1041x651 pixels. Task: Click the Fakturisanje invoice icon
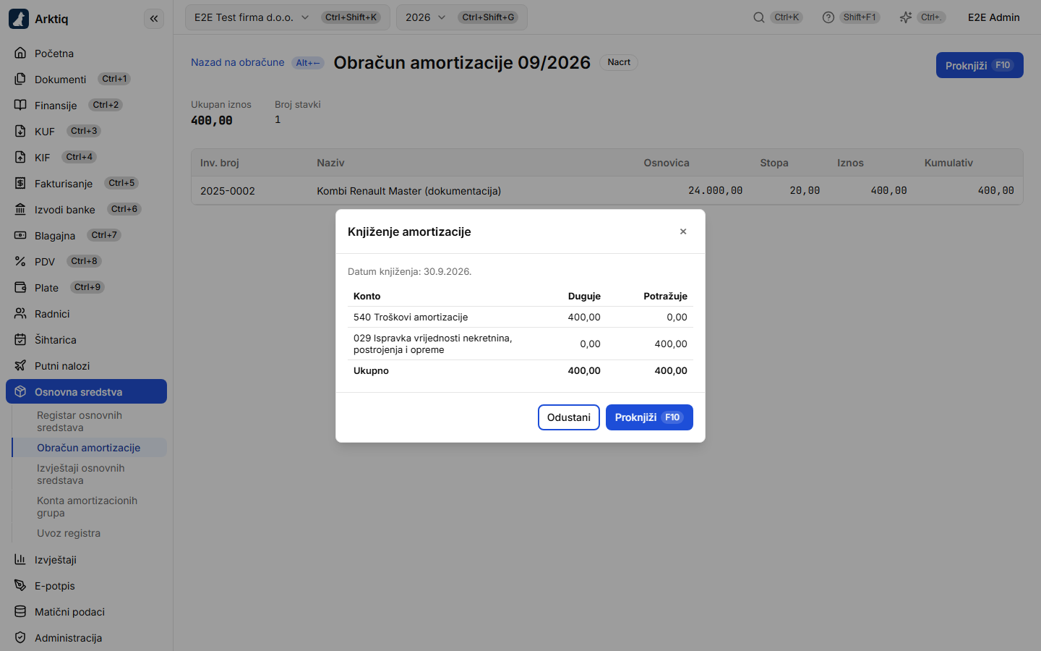(x=20, y=183)
